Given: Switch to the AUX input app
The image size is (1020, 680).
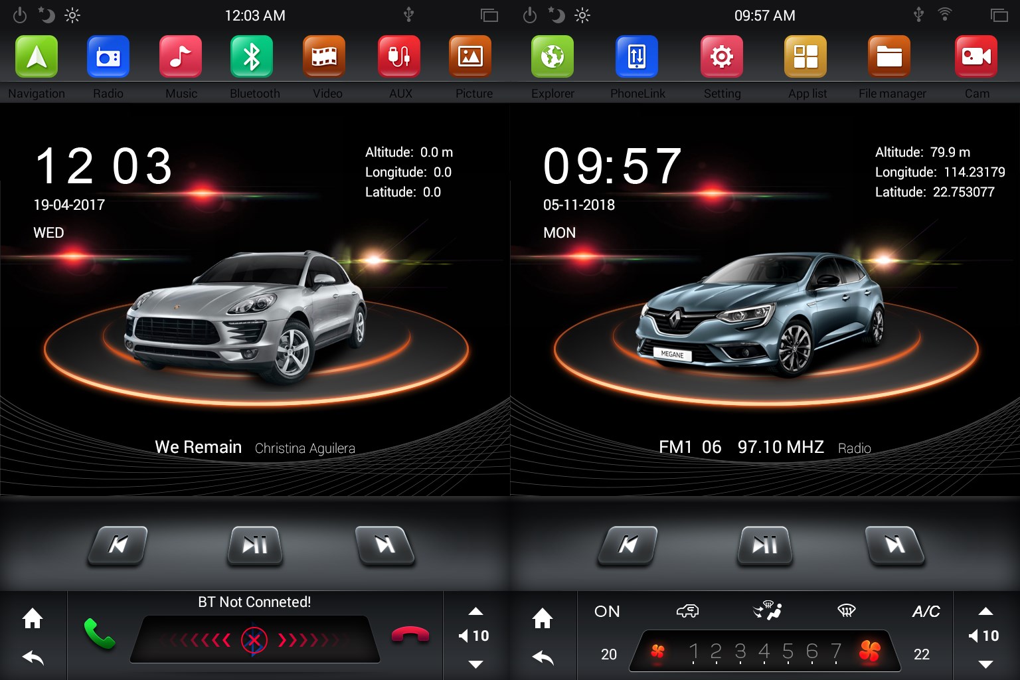Looking at the screenshot, I should pyautogui.click(x=399, y=57).
